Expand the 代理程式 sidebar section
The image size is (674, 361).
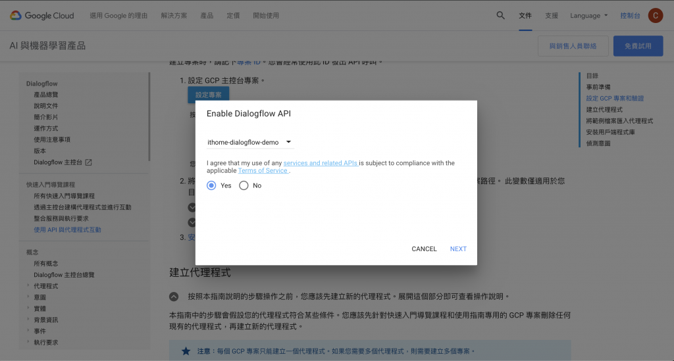(x=28, y=285)
